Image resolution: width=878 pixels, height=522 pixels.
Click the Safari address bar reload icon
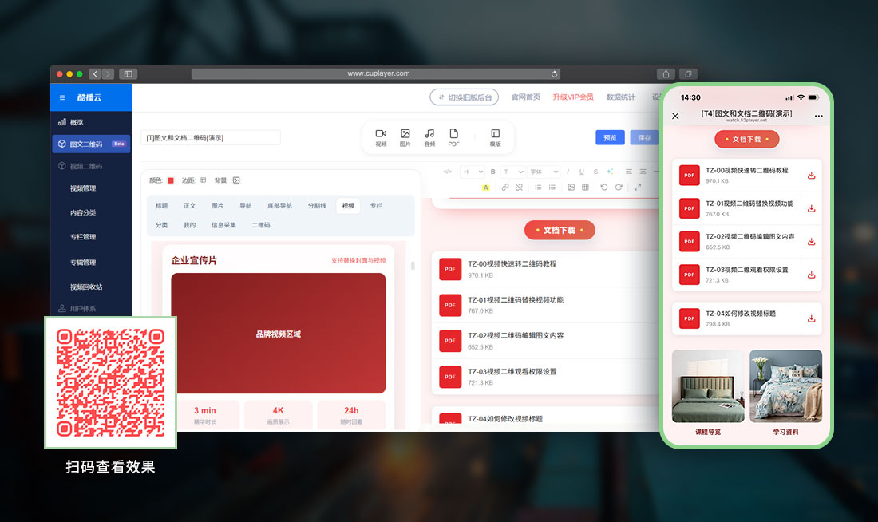tap(554, 74)
